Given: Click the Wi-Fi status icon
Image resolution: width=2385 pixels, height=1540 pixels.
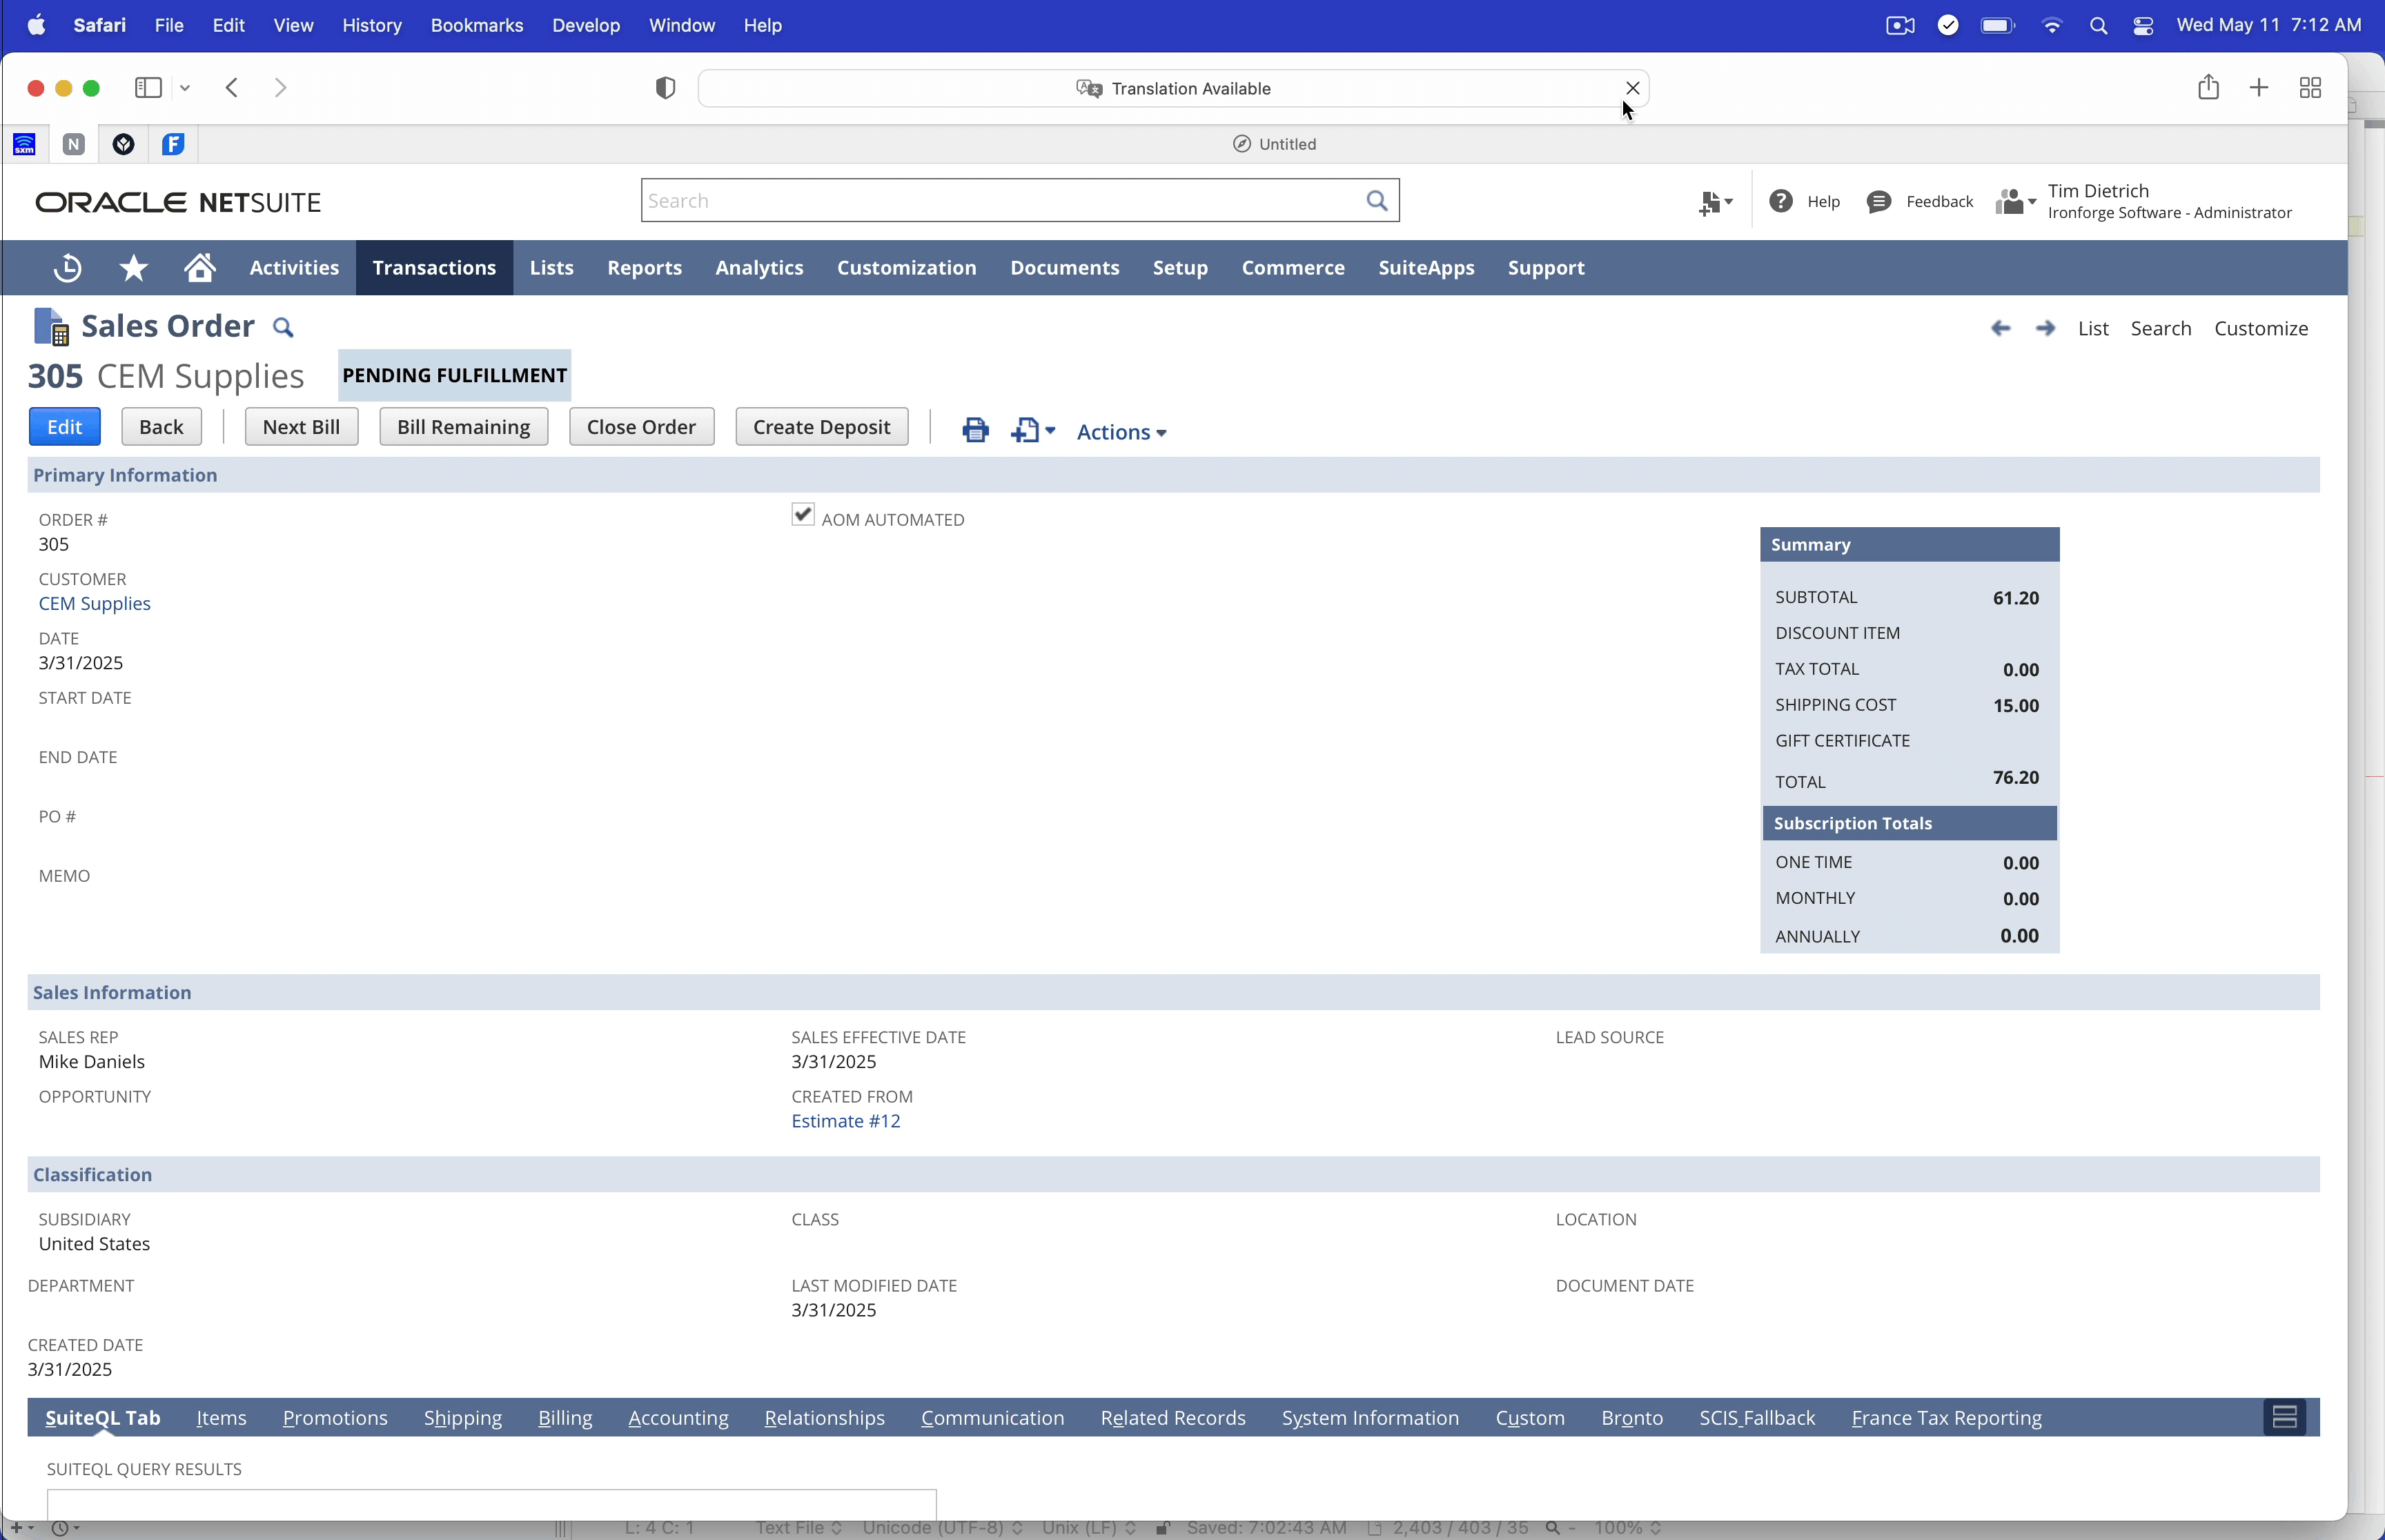Looking at the screenshot, I should pos(2051,26).
